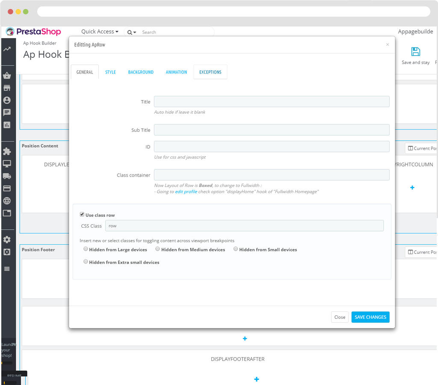Open International globe icon in sidebar
Screen dimensions: 438x385
click(x=7, y=201)
